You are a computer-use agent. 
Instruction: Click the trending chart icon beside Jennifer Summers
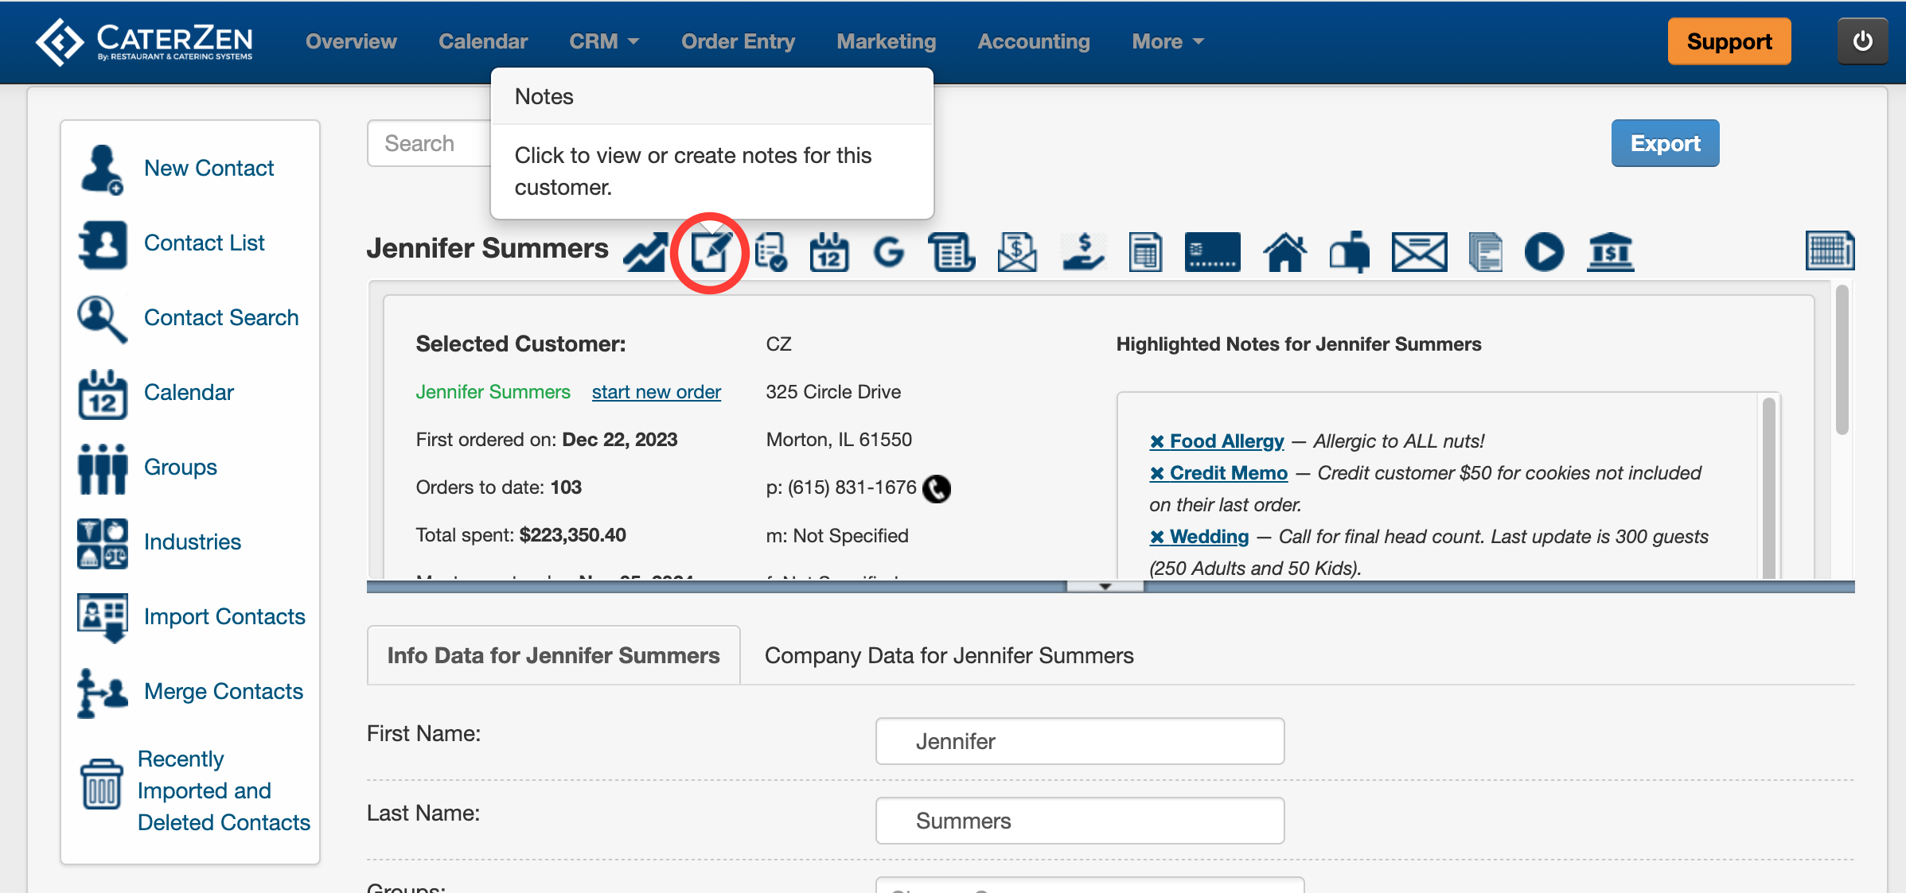[645, 253]
